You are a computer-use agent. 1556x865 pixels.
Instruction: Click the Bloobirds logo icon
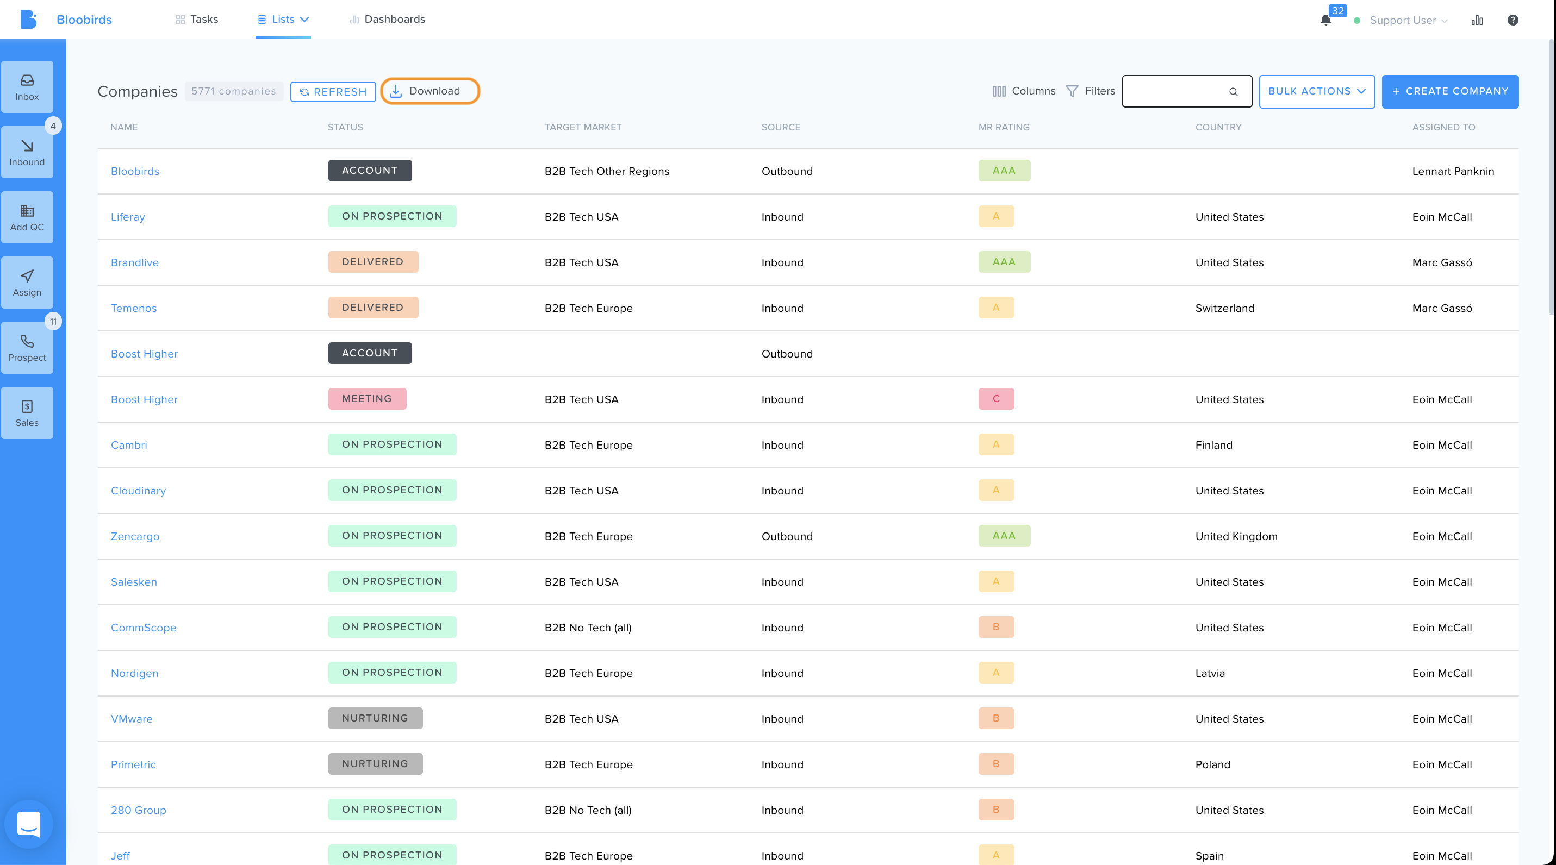click(x=28, y=20)
